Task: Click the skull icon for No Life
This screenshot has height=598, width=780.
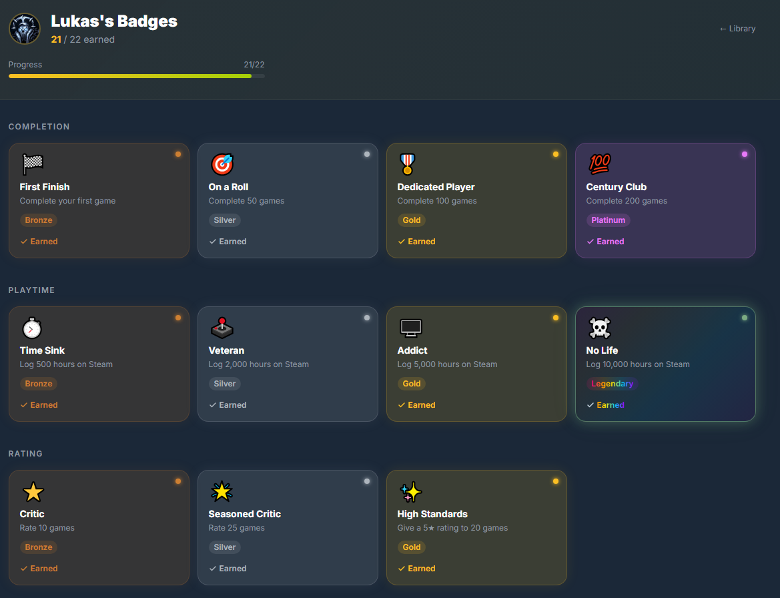Action: click(599, 328)
